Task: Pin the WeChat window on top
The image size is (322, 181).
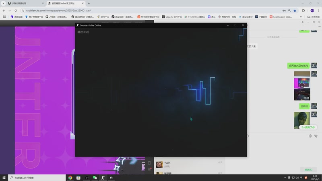Action: point(303,22)
